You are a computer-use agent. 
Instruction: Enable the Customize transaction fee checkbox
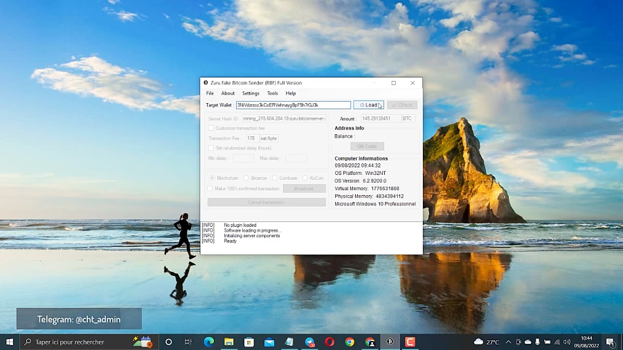coord(211,129)
